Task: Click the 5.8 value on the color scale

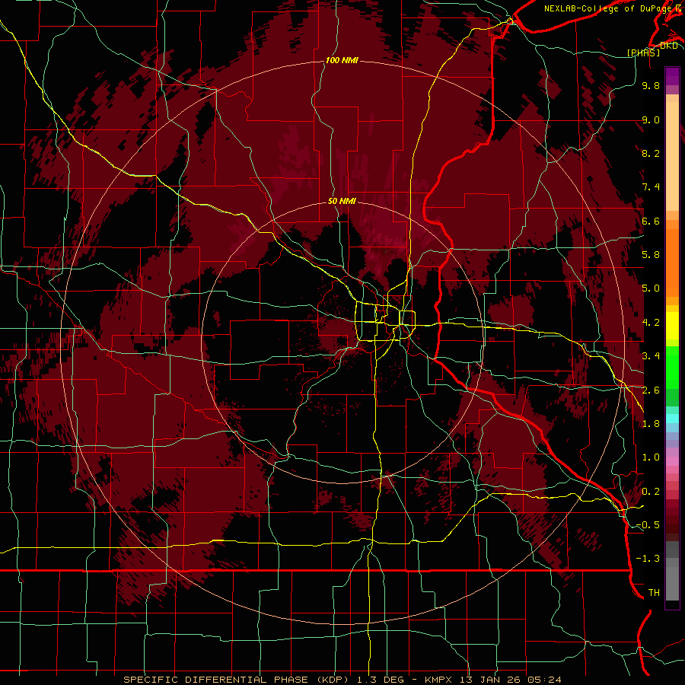Action: coord(651,255)
